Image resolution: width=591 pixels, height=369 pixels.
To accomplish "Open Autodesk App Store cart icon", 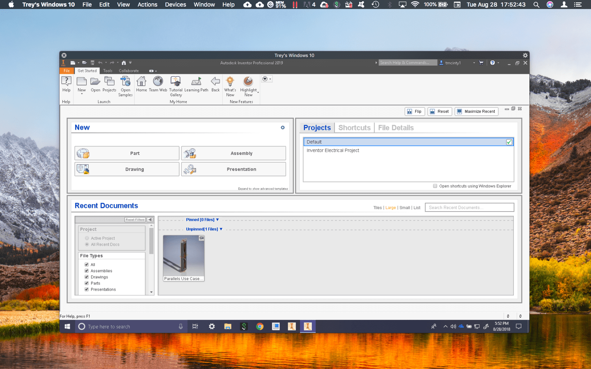I will pyautogui.click(x=481, y=63).
